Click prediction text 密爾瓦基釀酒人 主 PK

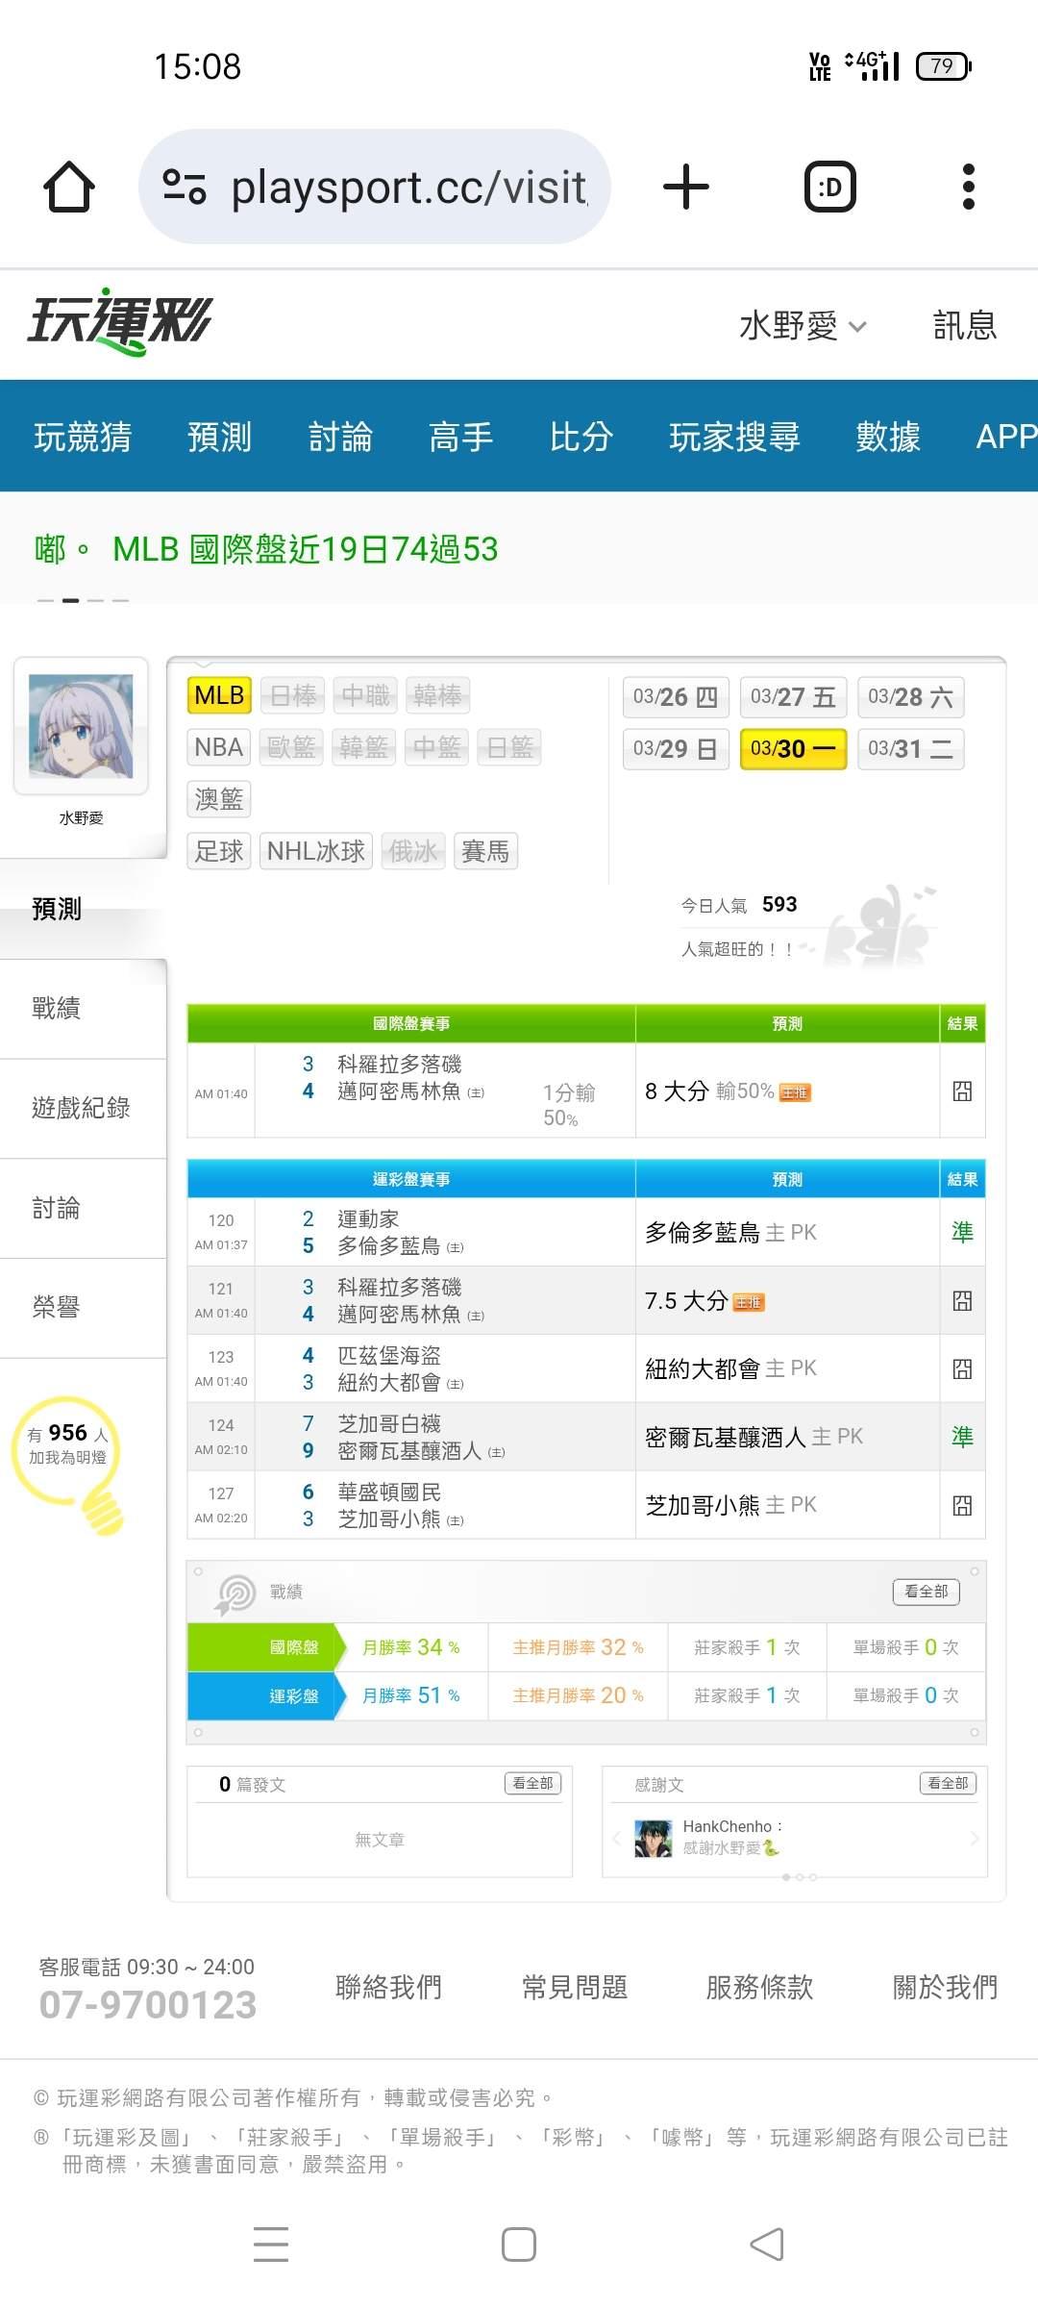click(x=754, y=1437)
